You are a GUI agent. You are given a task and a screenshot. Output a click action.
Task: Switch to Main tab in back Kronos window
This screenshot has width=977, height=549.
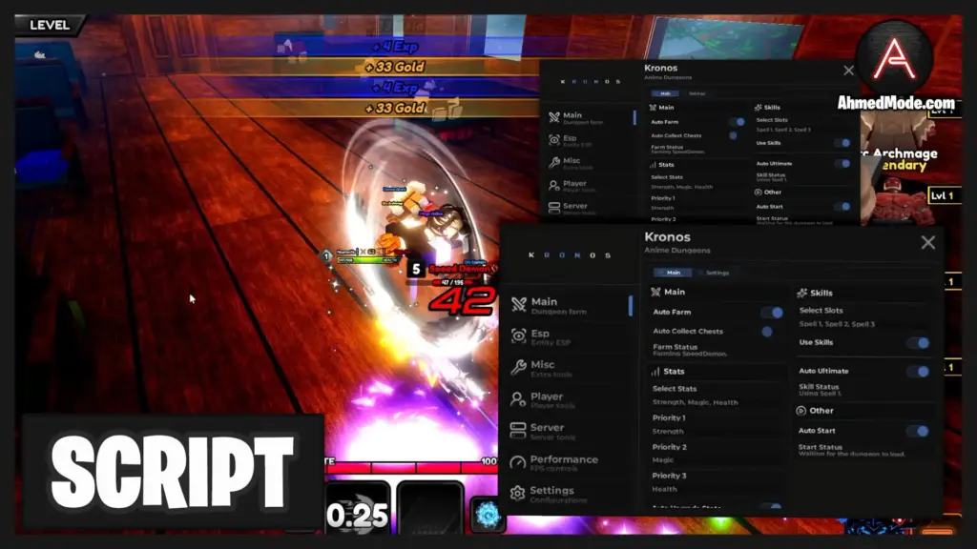point(665,93)
